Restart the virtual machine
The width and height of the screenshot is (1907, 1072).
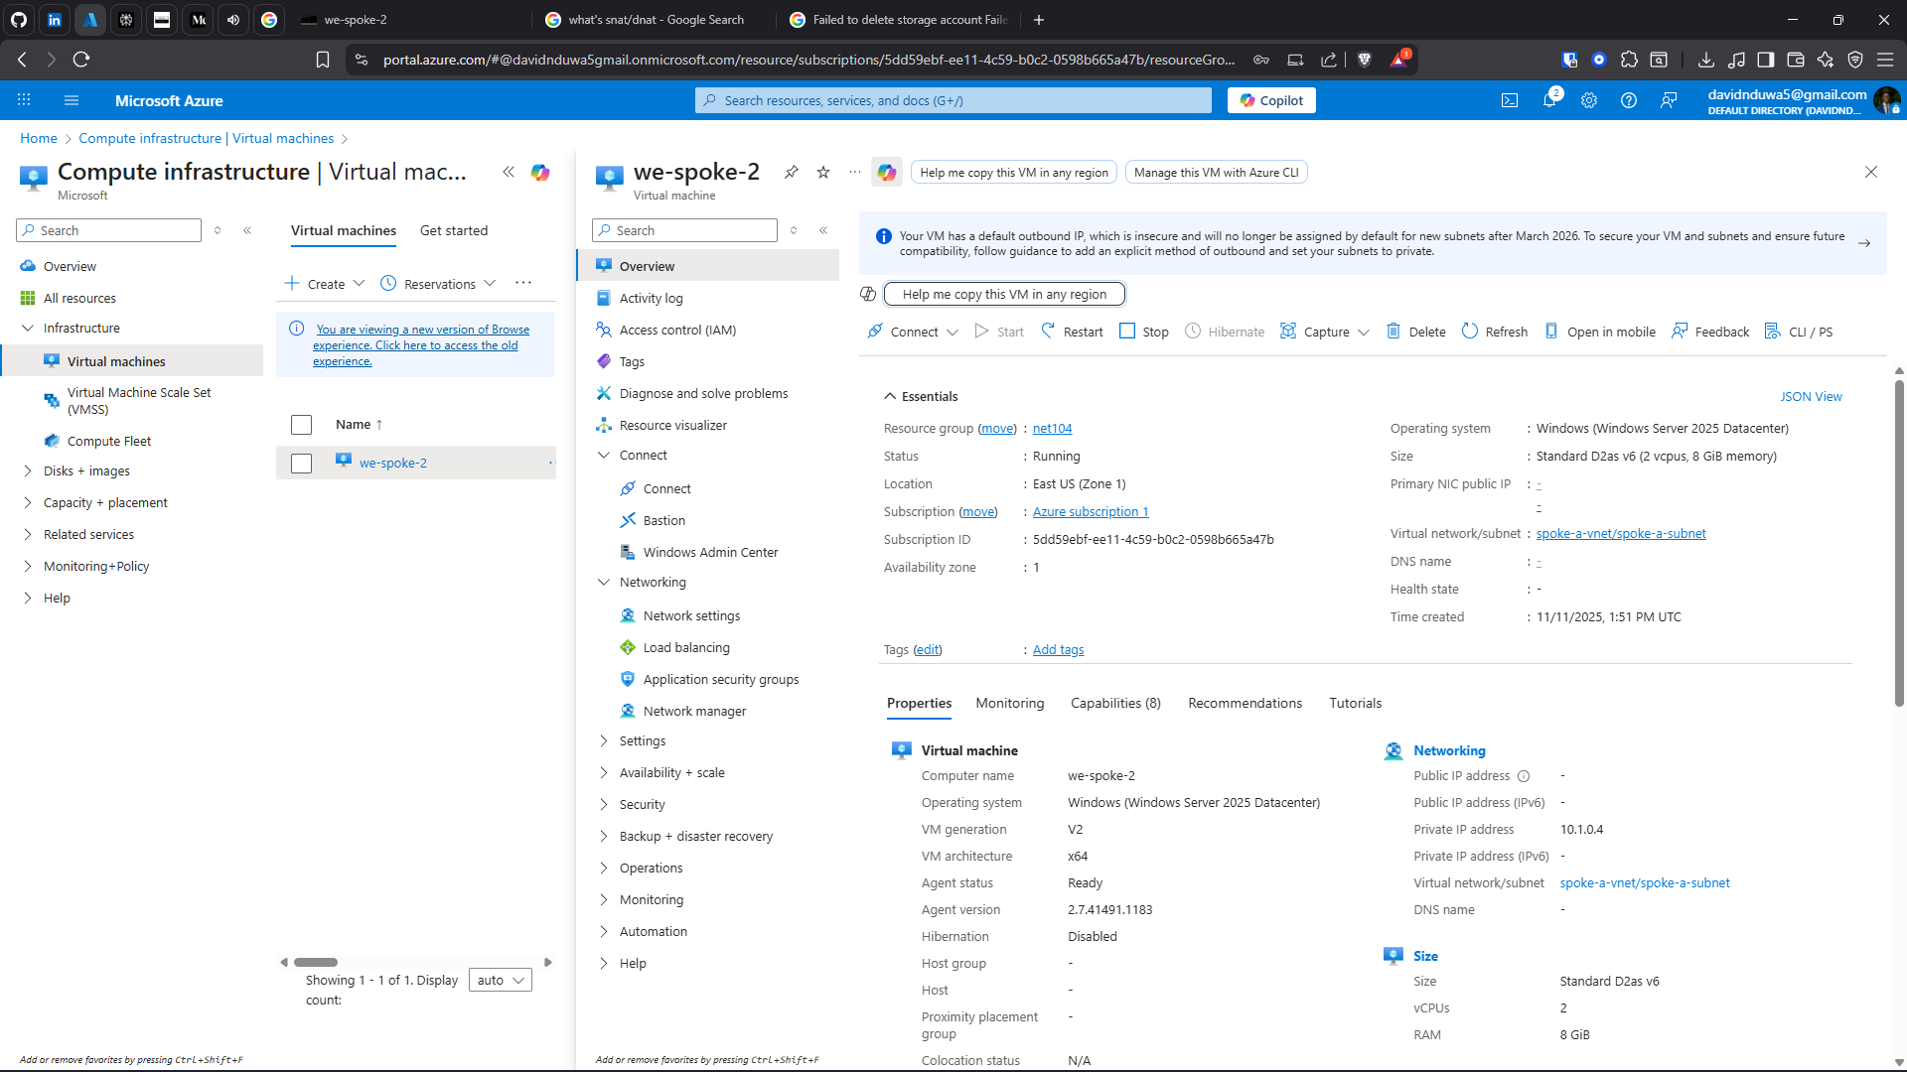coord(1072,332)
